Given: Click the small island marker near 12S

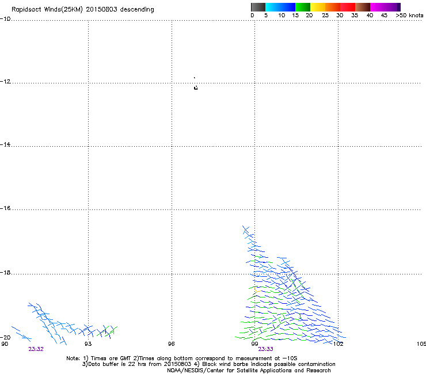Looking at the screenshot, I should point(196,87).
